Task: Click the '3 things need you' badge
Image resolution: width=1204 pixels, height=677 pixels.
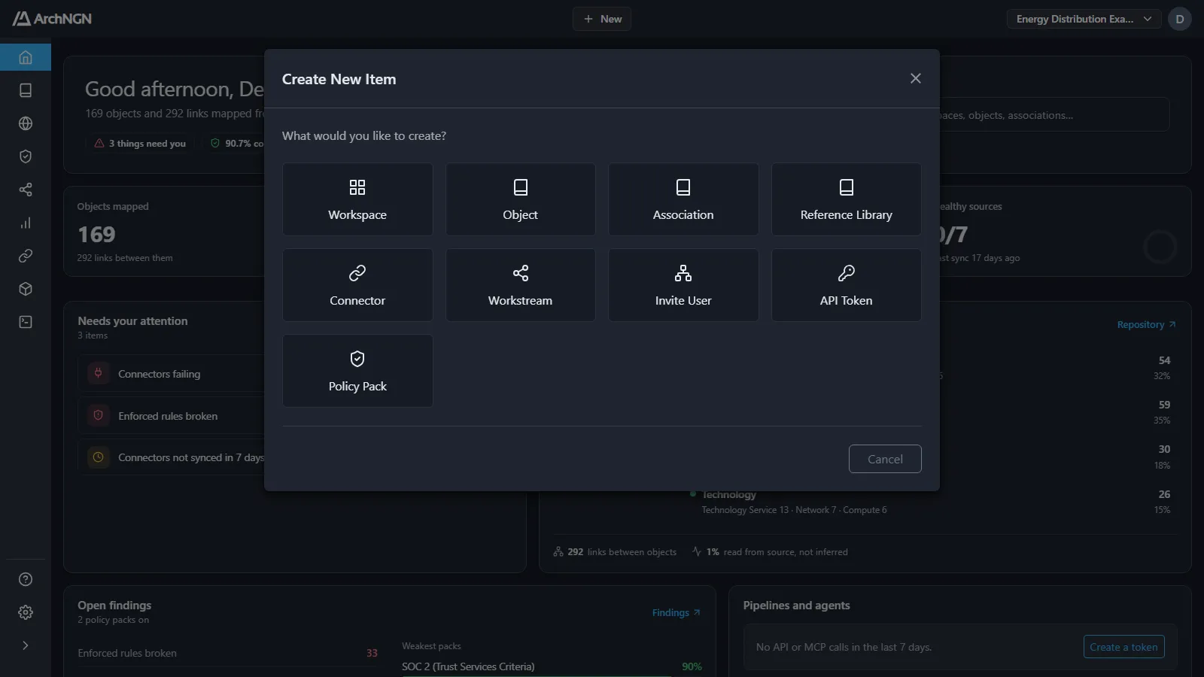Action: pyautogui.click(x=140, y=144)
